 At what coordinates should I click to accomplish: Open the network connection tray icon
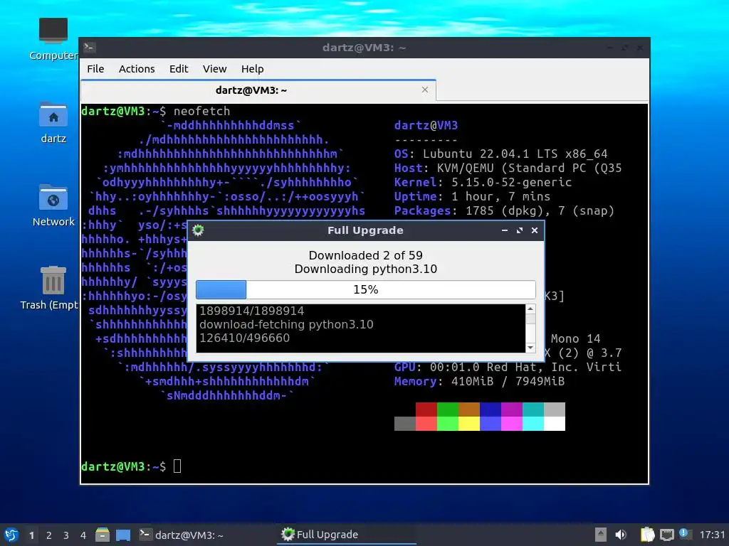[x=667, y=535]
